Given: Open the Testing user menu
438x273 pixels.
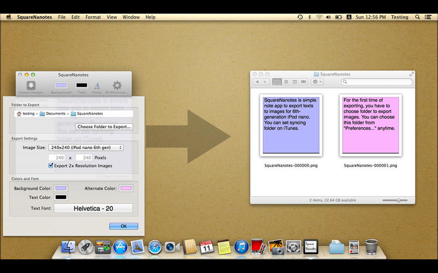Looking at the screenshot, I should click(x=400, y=17).
